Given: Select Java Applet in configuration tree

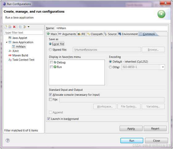Looking at the screenshot, I should click(x=20, y=38).
